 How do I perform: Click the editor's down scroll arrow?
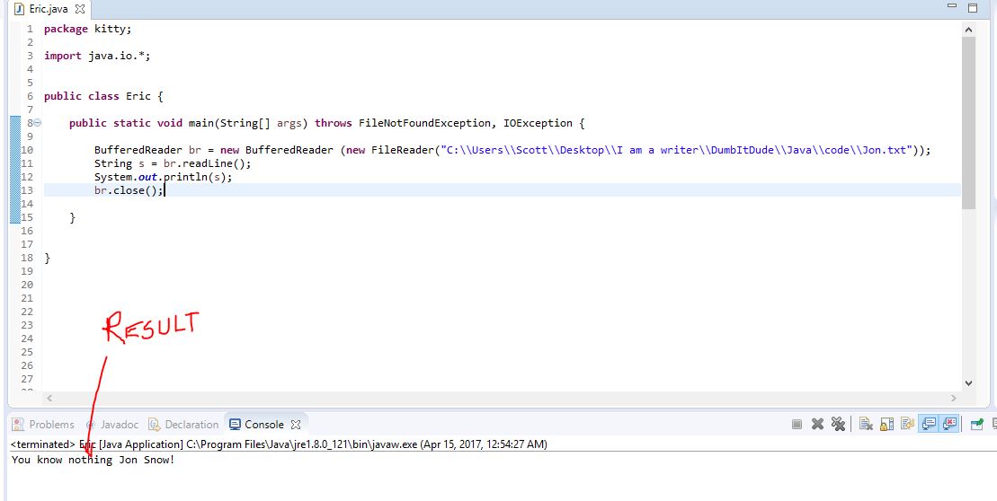(x=968, y=382)
